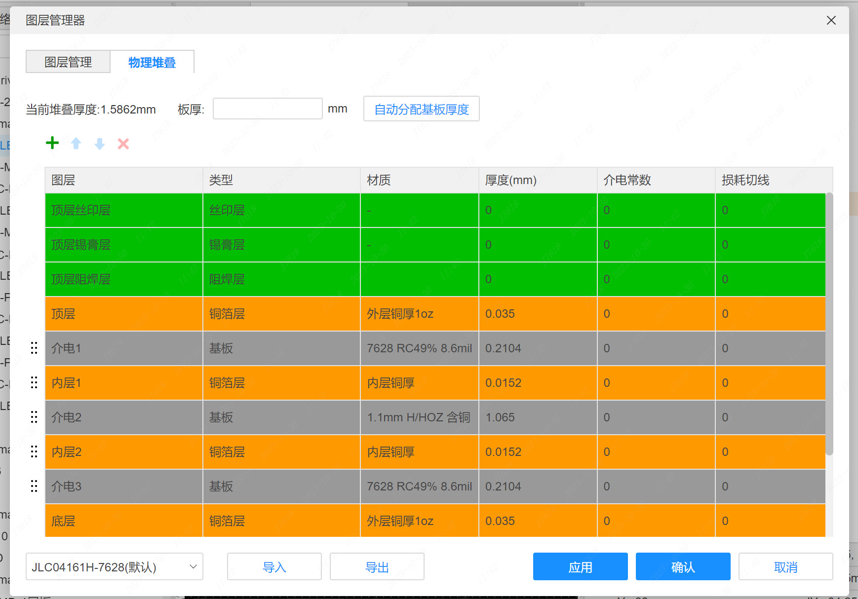Grab the drag handle for 介电1 row
The image size is (858, 599).
tap(34, 348)
